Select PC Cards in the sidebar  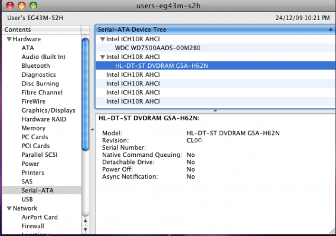click(35, 137)
